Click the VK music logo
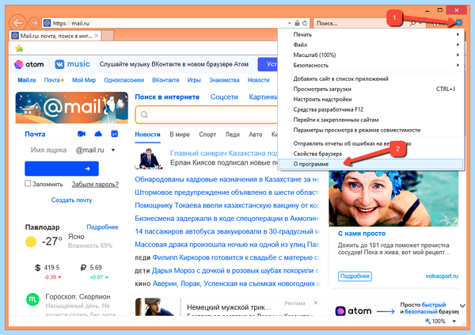Screen dimensions: 475x335 click(x=72, y=64)
